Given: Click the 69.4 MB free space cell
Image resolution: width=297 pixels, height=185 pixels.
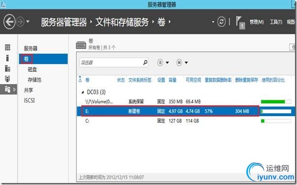Looking at the screenshot, I should pyautogui.click(x=193, y=101).
